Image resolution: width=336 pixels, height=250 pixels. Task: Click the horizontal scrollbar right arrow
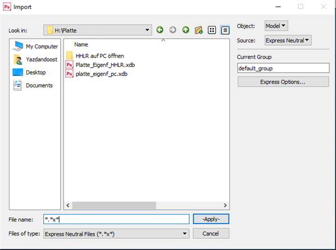click(225, 206)
